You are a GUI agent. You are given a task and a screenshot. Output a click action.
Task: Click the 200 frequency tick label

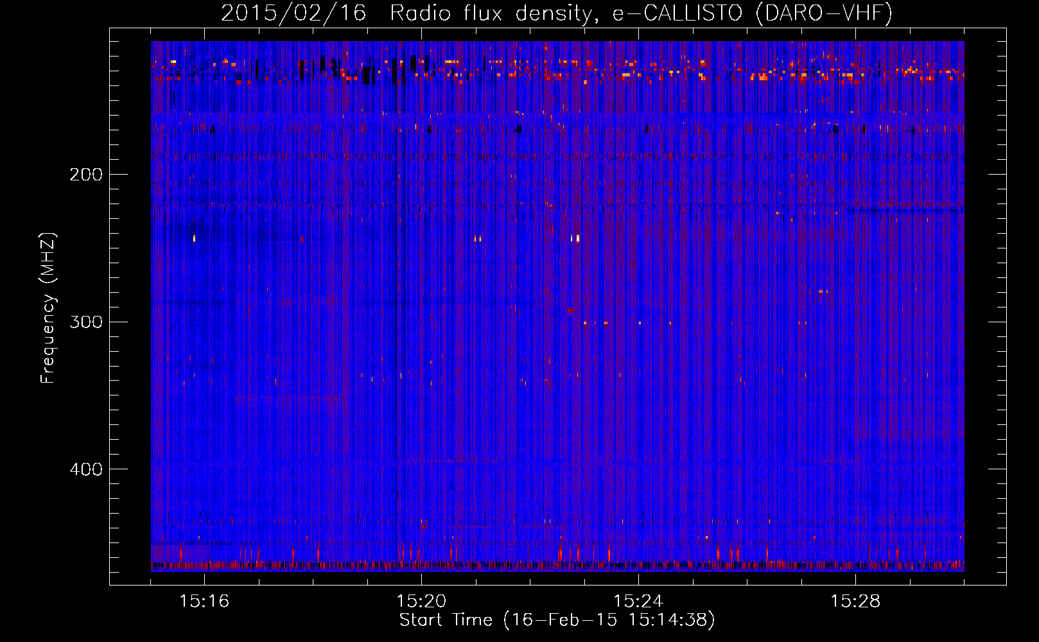click(86, 174)
